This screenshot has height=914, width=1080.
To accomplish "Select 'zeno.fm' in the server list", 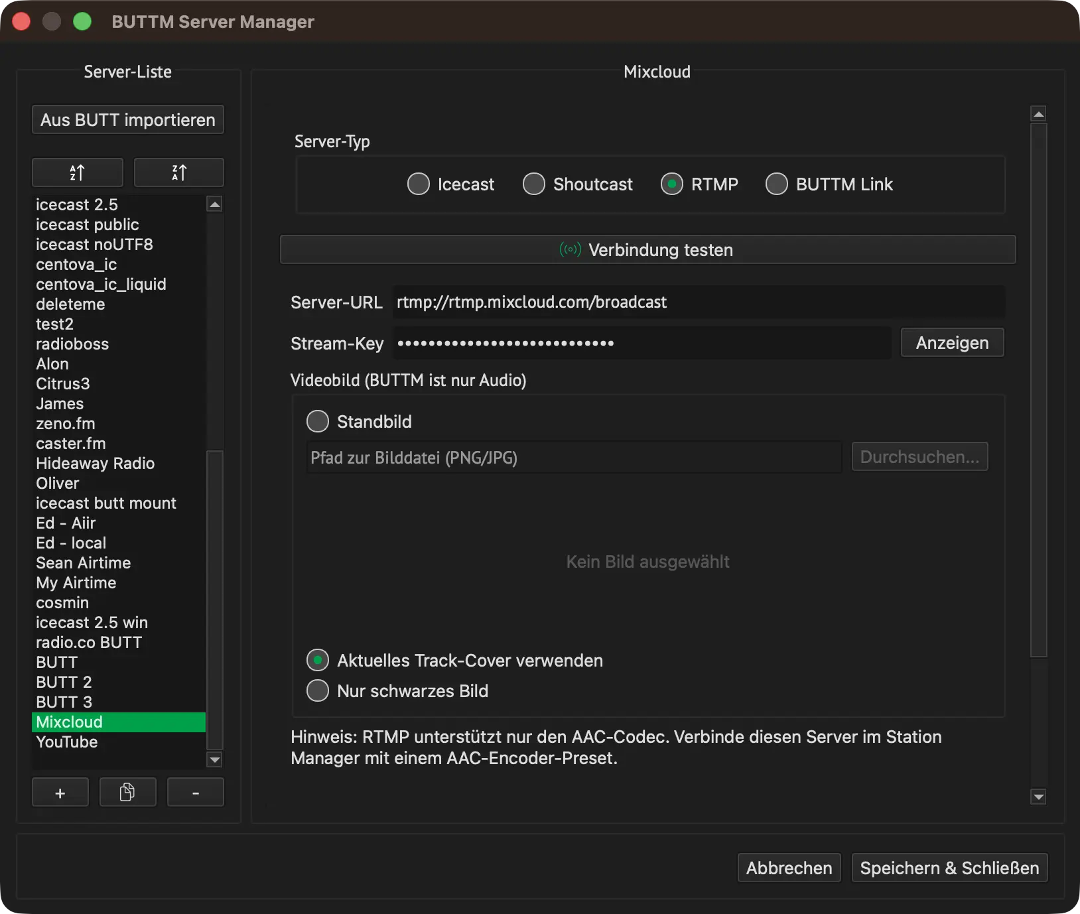I will (119, 424).
